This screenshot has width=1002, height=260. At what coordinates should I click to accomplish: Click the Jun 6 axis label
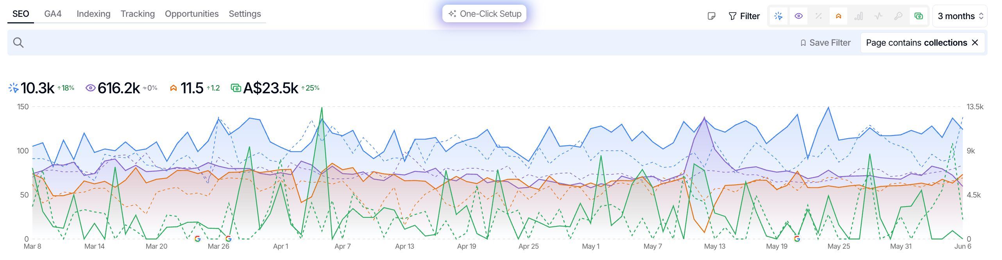[963, 246]
